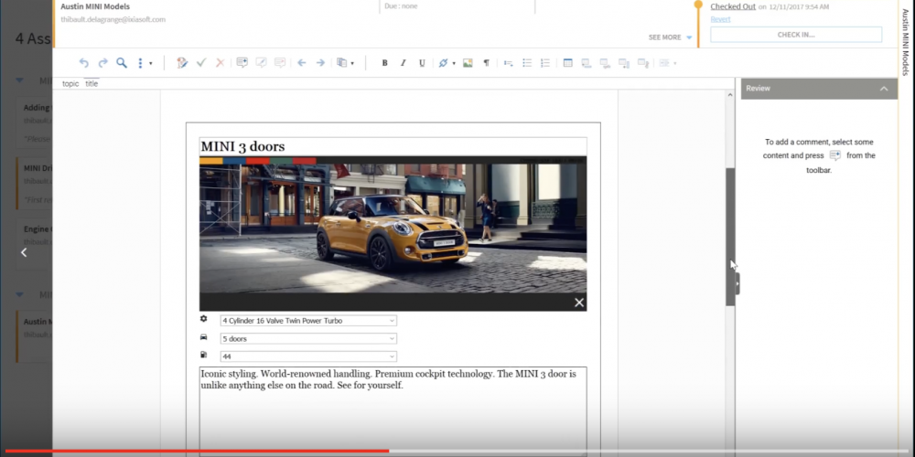Click the editor scrollbar up arrow
Screen dimensions: 915x457
click(x=730, y=95)
